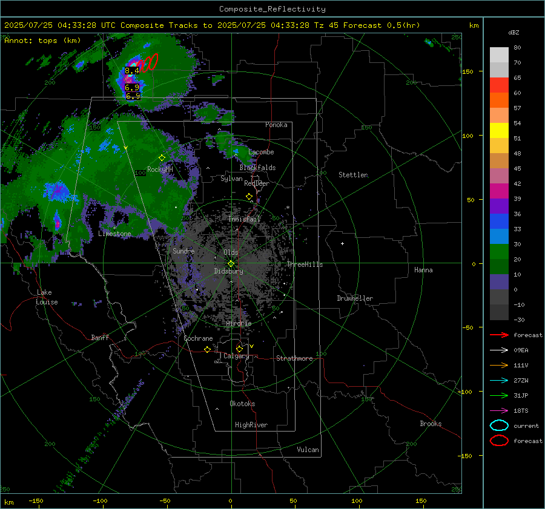The image size is (545, 509).
Task: Click the orange 111V arrow icon
Action: (499, 365)
